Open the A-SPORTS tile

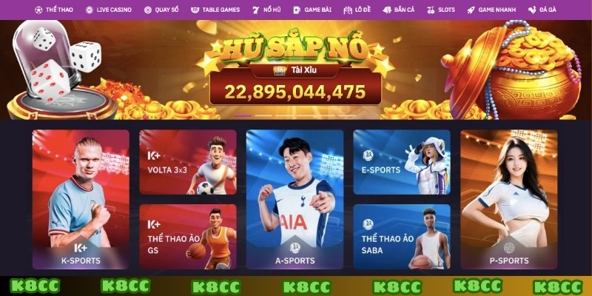(x=295, y=199)
